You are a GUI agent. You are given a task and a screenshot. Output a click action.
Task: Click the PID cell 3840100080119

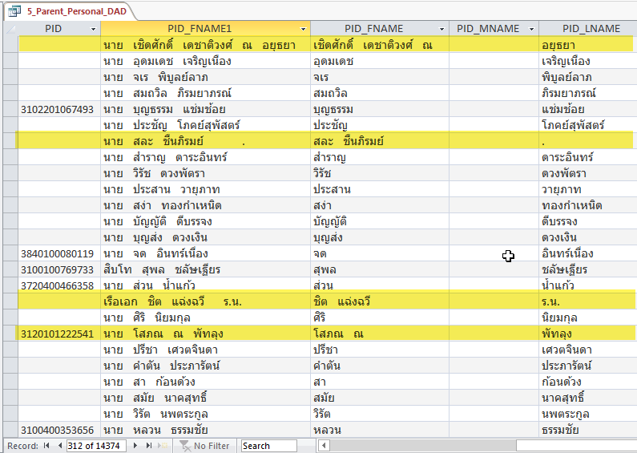[58, 253]
